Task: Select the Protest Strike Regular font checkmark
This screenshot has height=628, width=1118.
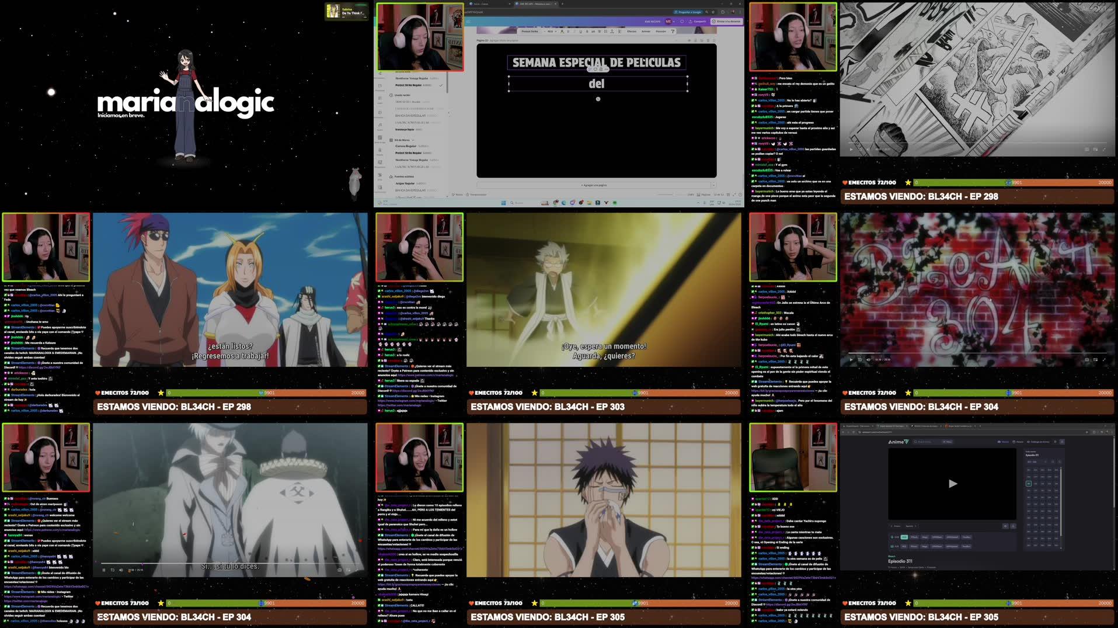Action: click(x=441, y=85)
